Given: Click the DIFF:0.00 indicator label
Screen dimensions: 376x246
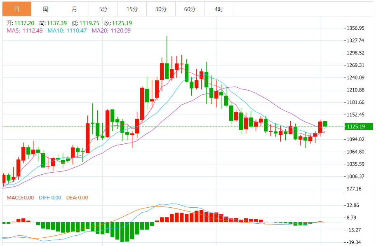Looking at the screenshot, I should click(50, 197).
